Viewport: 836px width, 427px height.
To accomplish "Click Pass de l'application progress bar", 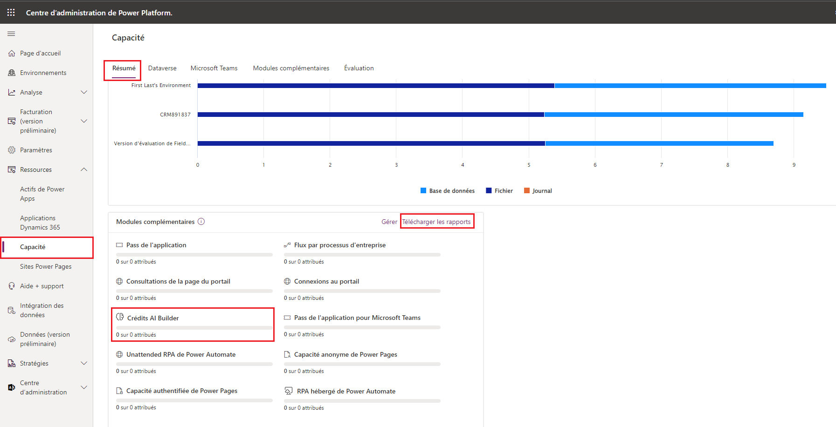I will pos(194,255).
